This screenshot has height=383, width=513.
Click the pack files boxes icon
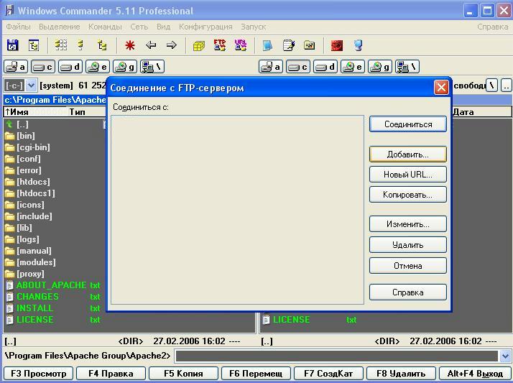click(x=198, y=45)
